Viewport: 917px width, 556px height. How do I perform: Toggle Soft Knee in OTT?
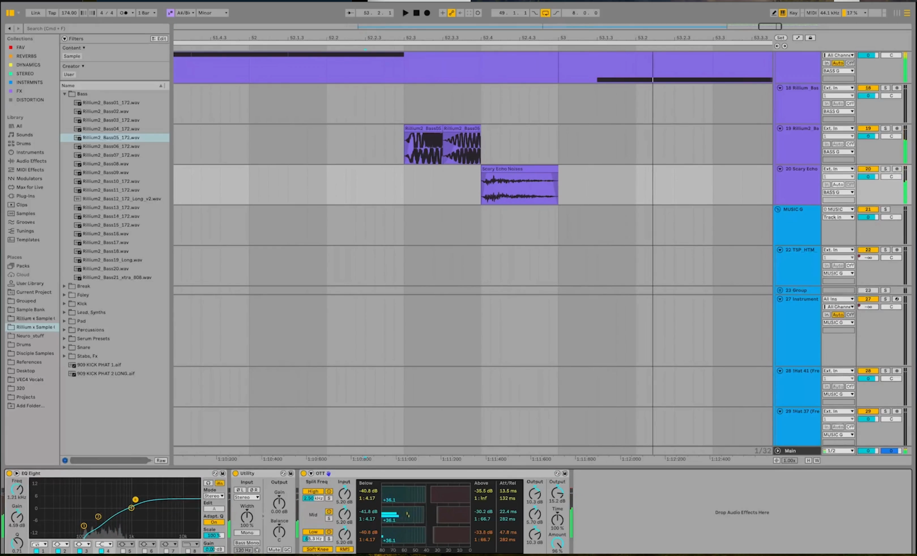pos(317,549)
